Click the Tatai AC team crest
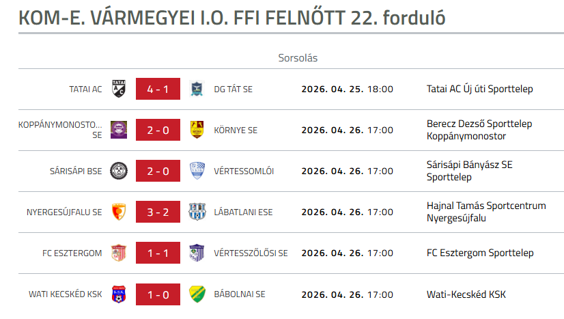Screen dimensions: 564x319 [x=119, y=89]
